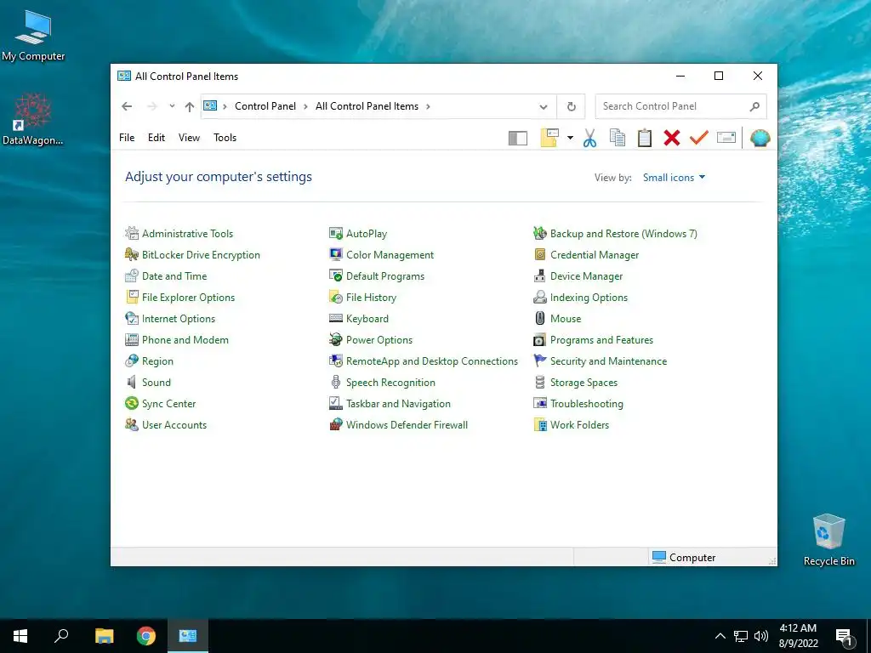This screenshot has height=653, width=871.
Task: Open Google Chrome from the taskbar
Action: click(x=146, y=636)
